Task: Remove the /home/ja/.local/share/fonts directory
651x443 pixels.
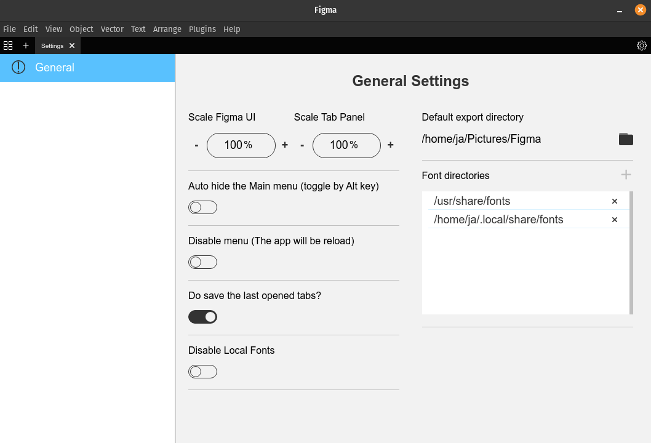Action: coord(615,220)
